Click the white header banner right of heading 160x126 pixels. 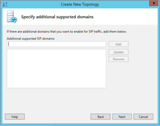point(125,17)
